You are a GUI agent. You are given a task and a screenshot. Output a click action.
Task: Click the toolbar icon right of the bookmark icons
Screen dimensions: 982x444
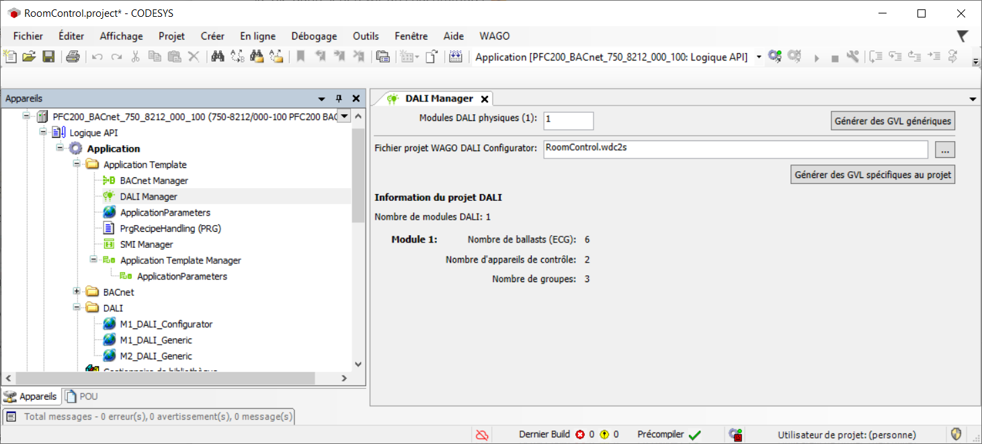[383, 57]
